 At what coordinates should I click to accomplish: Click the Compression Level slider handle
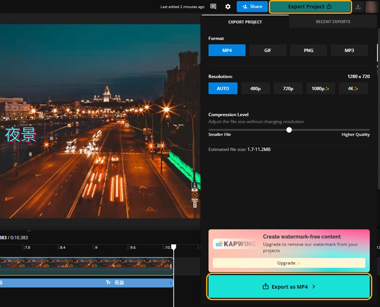pos(289,130)
